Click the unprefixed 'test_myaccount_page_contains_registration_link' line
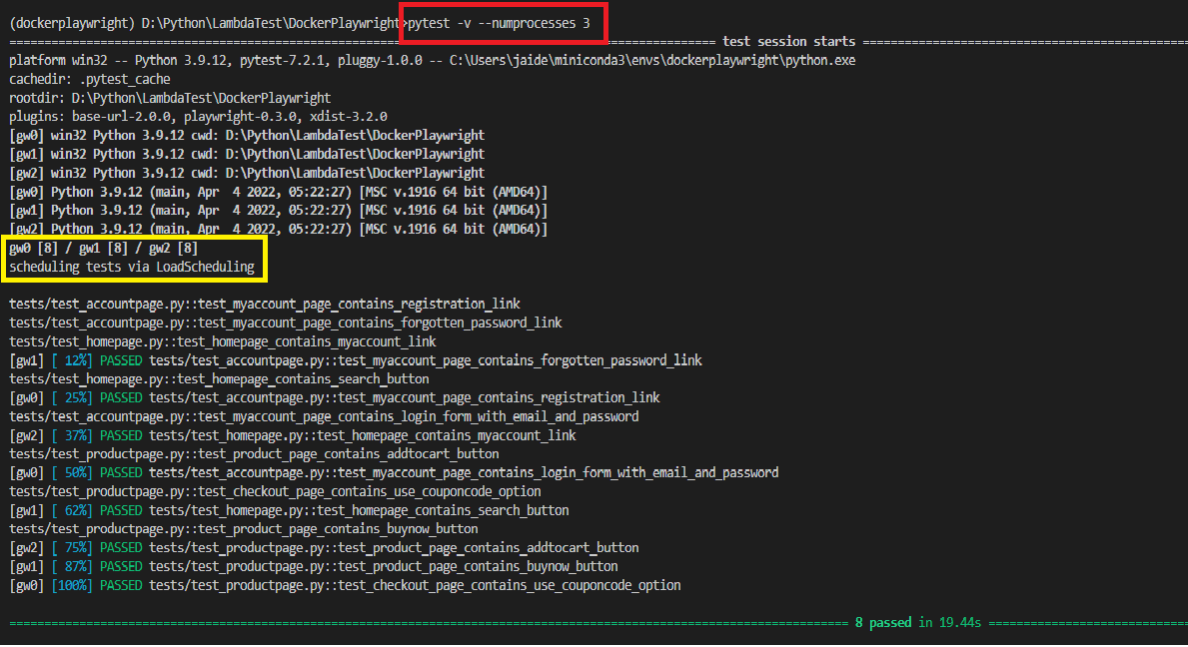1188x647 pixels. [x=265, y=305]
